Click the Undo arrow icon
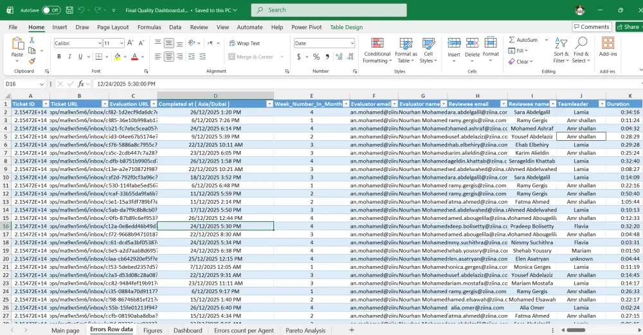This screenshot has width=643, height=335. [81, 10]
